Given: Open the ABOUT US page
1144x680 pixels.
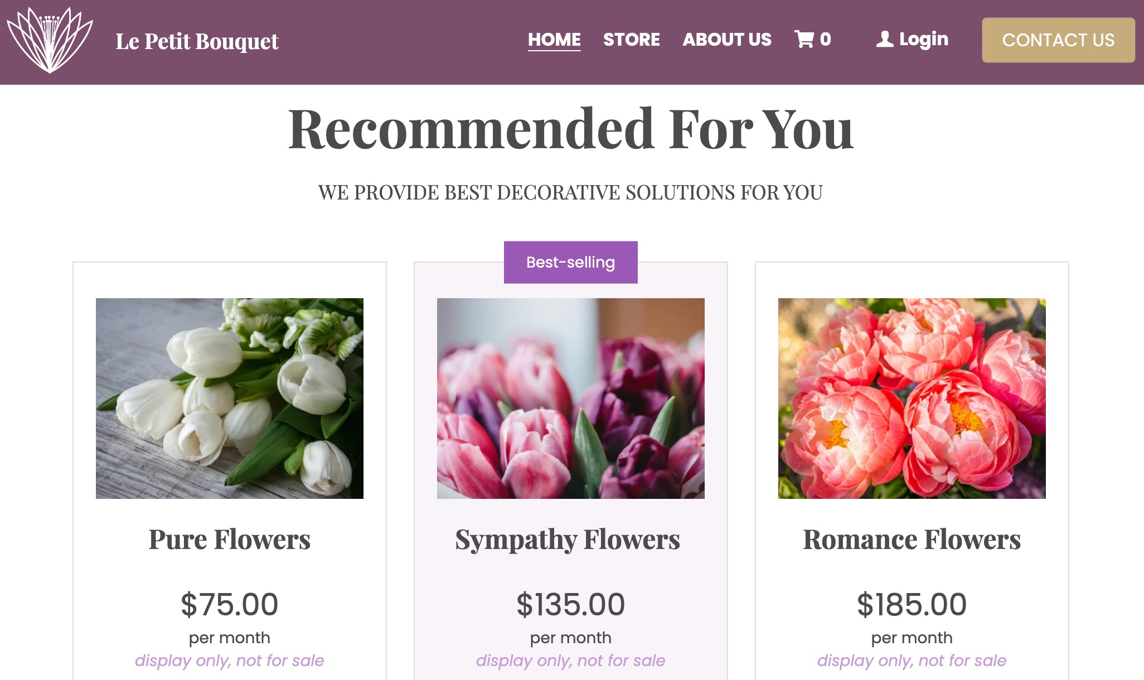Looking at the screenshot, I should pyautogui.click(x=727, y=40).
